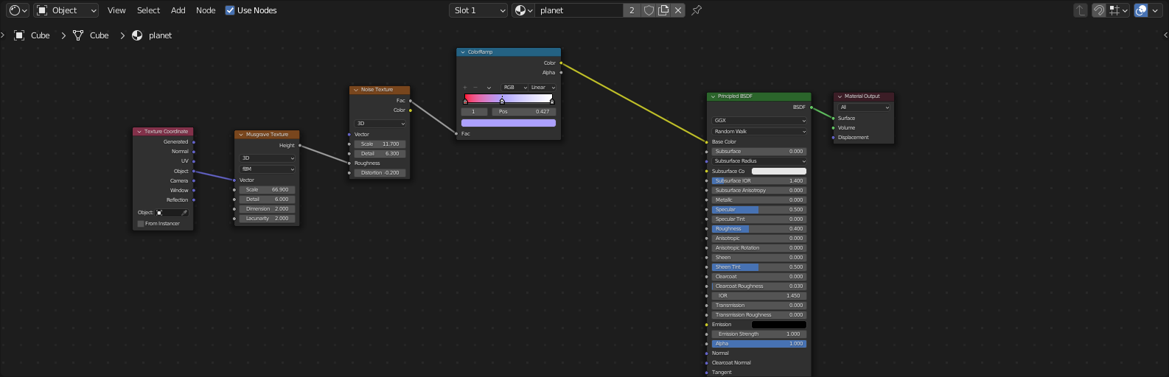Viewport: 1169px width, 377px height.
Task: Toggle the pin node tree icon
Action: pyautogui.click(x=697, y=10)
